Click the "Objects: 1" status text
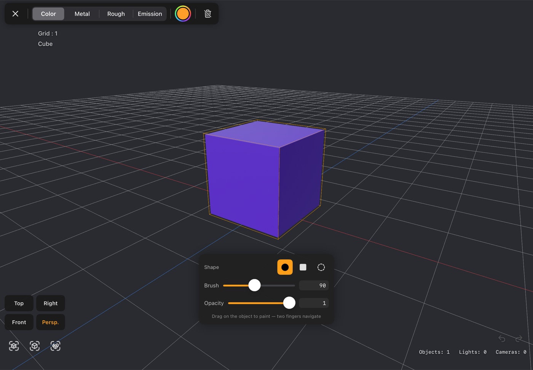Screen dimensions: 533x370 tap(434, 352)
